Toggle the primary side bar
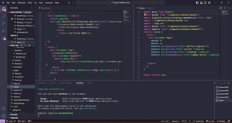The width and height of the screenshot is (232, 123). [198, 3]
